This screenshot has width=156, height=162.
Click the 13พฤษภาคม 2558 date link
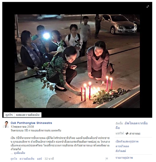22,127
